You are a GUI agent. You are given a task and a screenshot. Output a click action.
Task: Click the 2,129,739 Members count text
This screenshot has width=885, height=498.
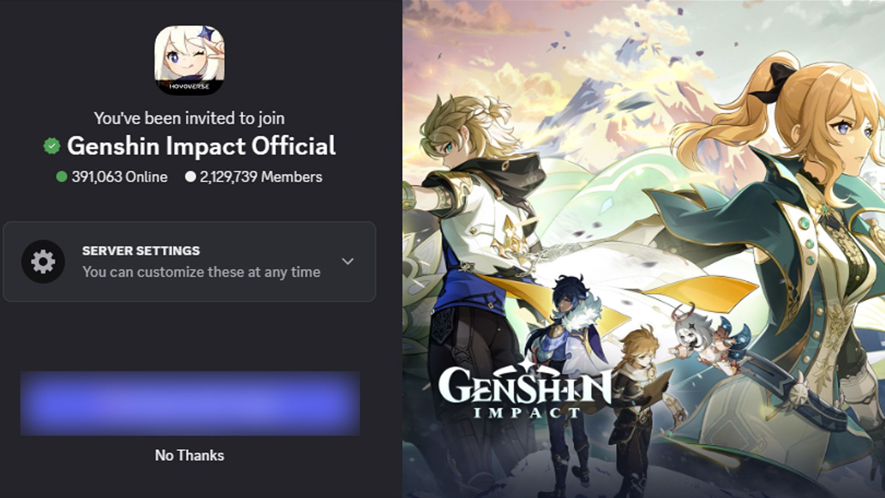click(261, 177)
